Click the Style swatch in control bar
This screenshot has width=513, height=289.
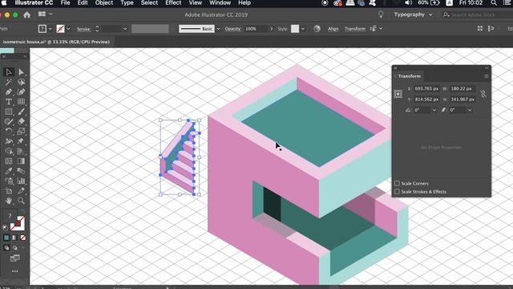click(295, 29)
